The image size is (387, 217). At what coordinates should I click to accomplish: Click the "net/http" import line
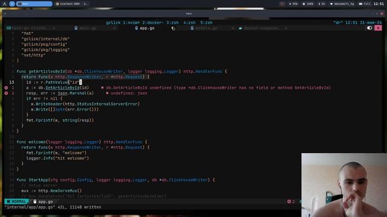tap(33, 55)
